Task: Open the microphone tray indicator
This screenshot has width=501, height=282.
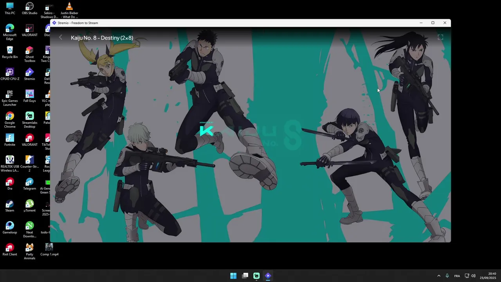Action: tap(447, 276)
